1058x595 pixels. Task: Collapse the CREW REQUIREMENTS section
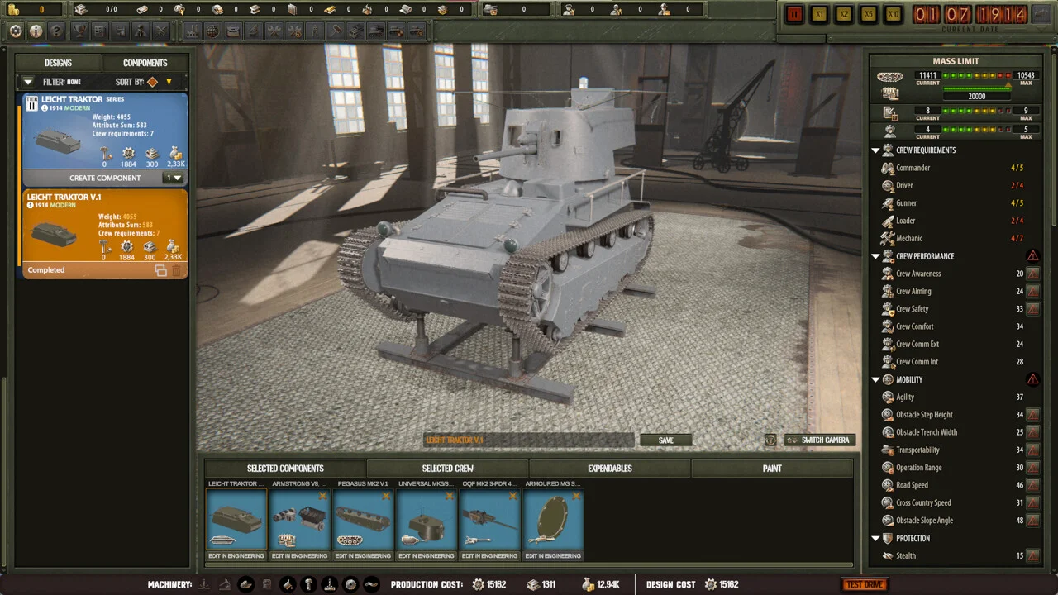[876, 150]
